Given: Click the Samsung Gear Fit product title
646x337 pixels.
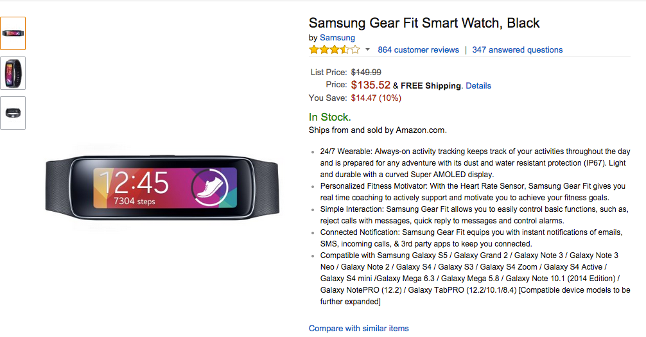Looking at the screenshot, I should pyautogui.click(x=424, y=23).
